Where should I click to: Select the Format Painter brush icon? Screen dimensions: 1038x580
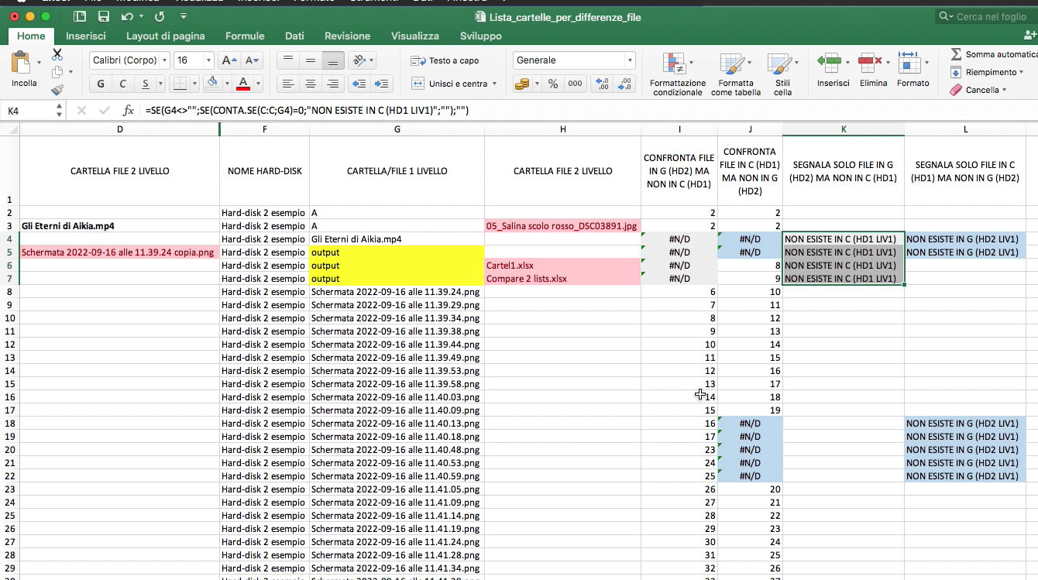(x=57, y=90)
